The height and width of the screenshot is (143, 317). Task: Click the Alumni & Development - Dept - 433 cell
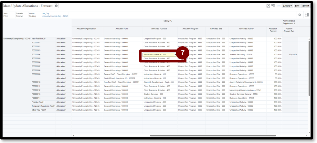[x=160, y=82]
